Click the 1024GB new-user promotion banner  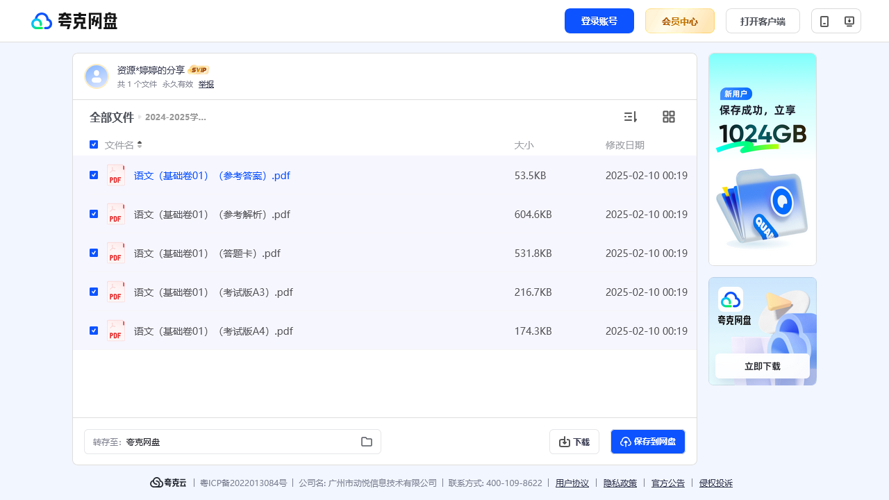[763, 159]
